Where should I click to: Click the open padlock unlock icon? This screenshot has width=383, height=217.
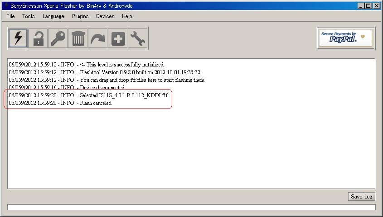[38, 38]
